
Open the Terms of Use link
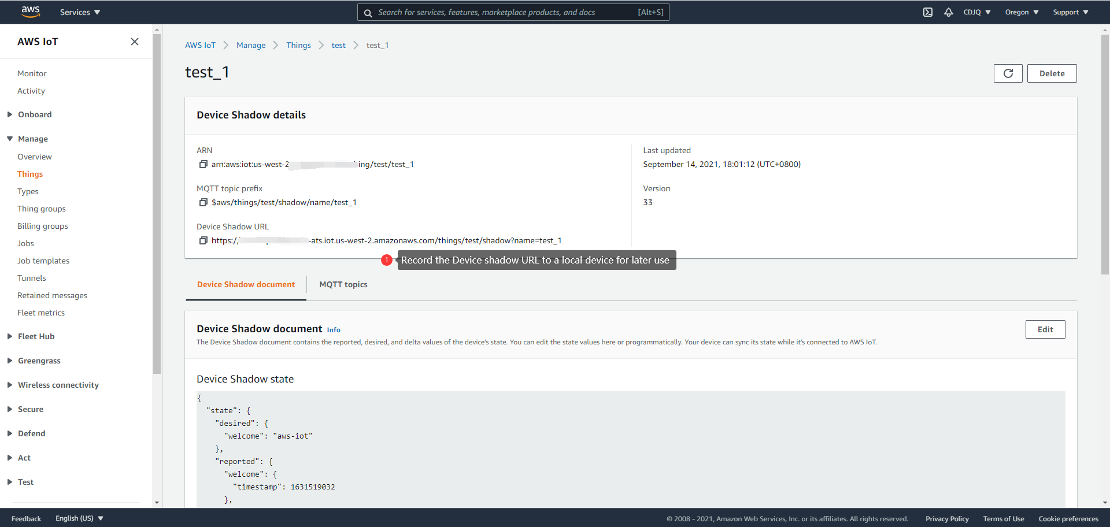pyautogui.click(x=1003, y=519)
